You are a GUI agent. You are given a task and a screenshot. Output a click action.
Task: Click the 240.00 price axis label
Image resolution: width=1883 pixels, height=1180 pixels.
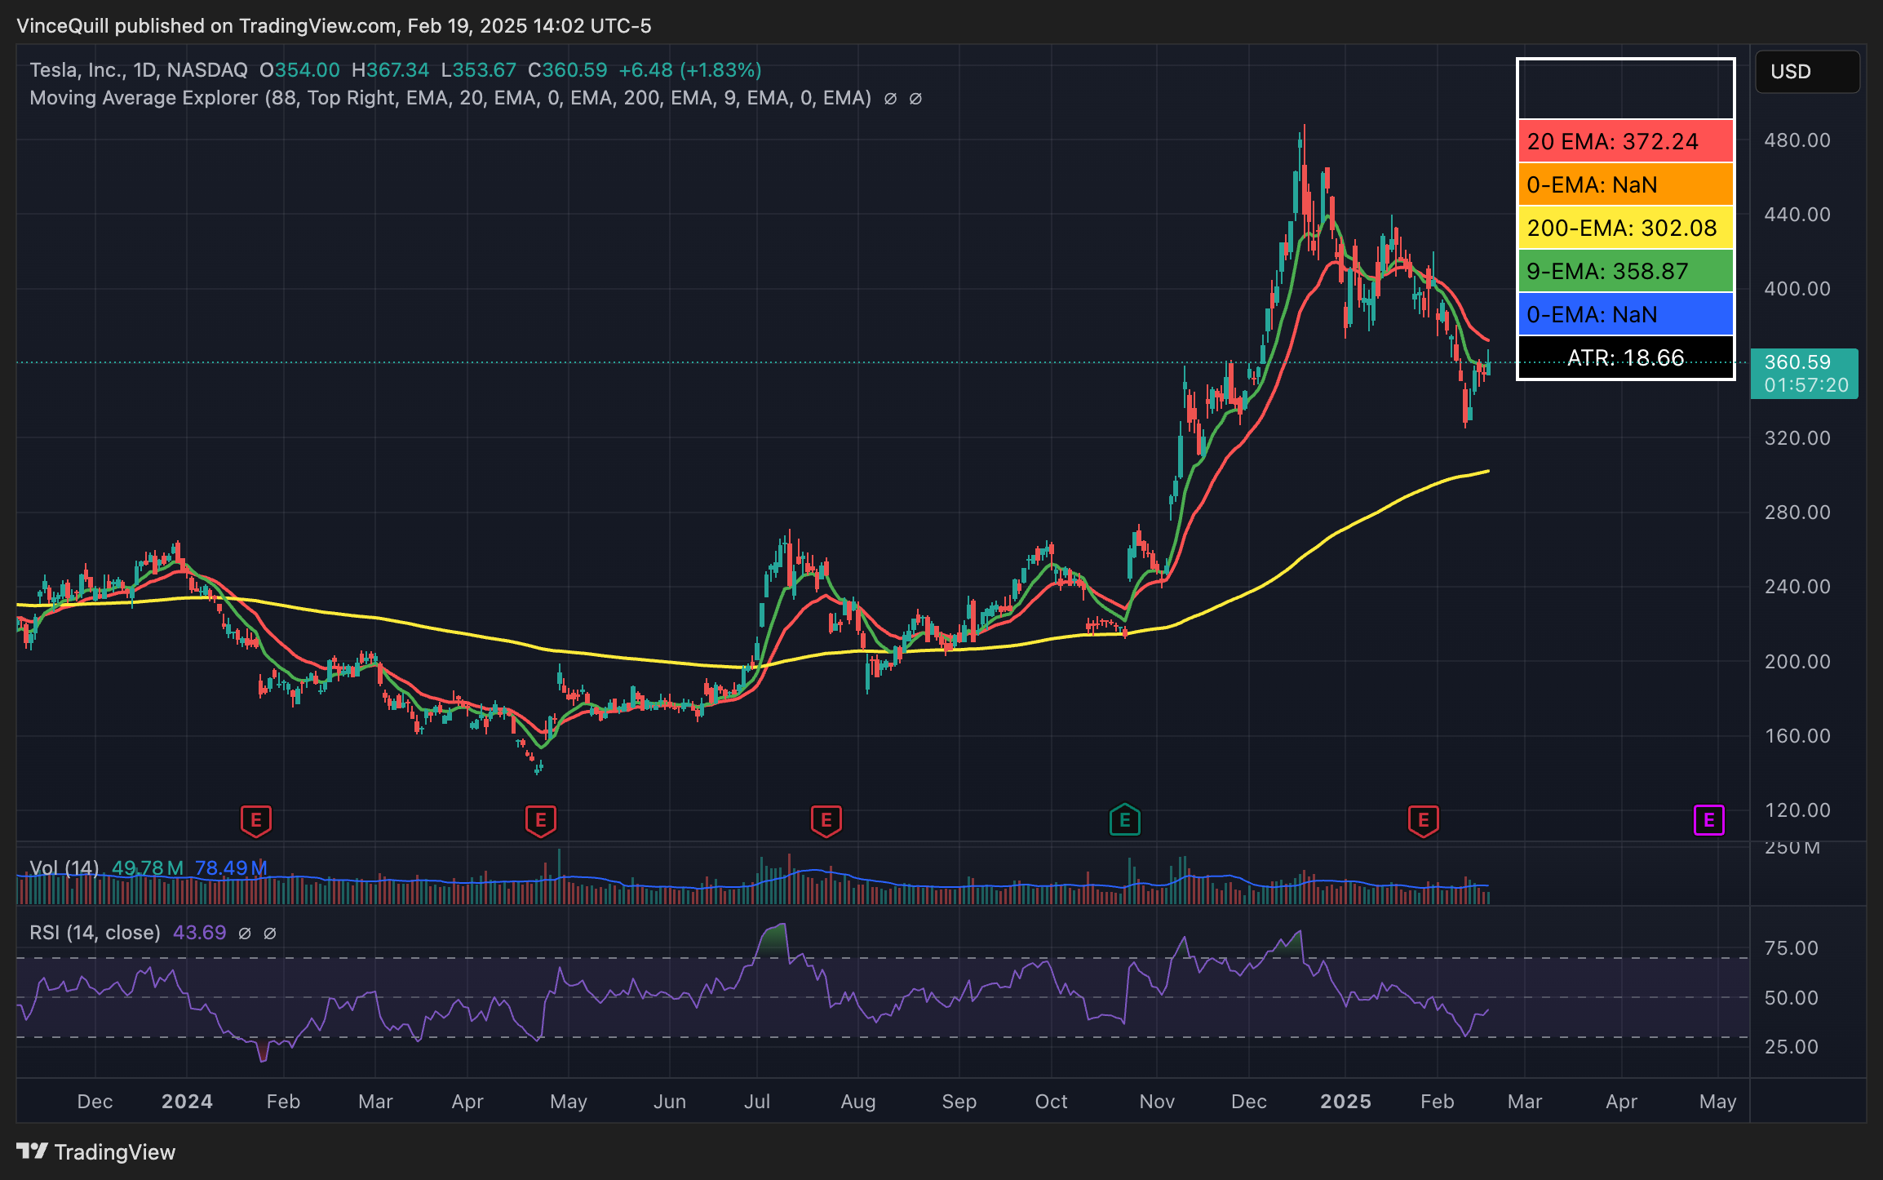[x=1797, y=587]
